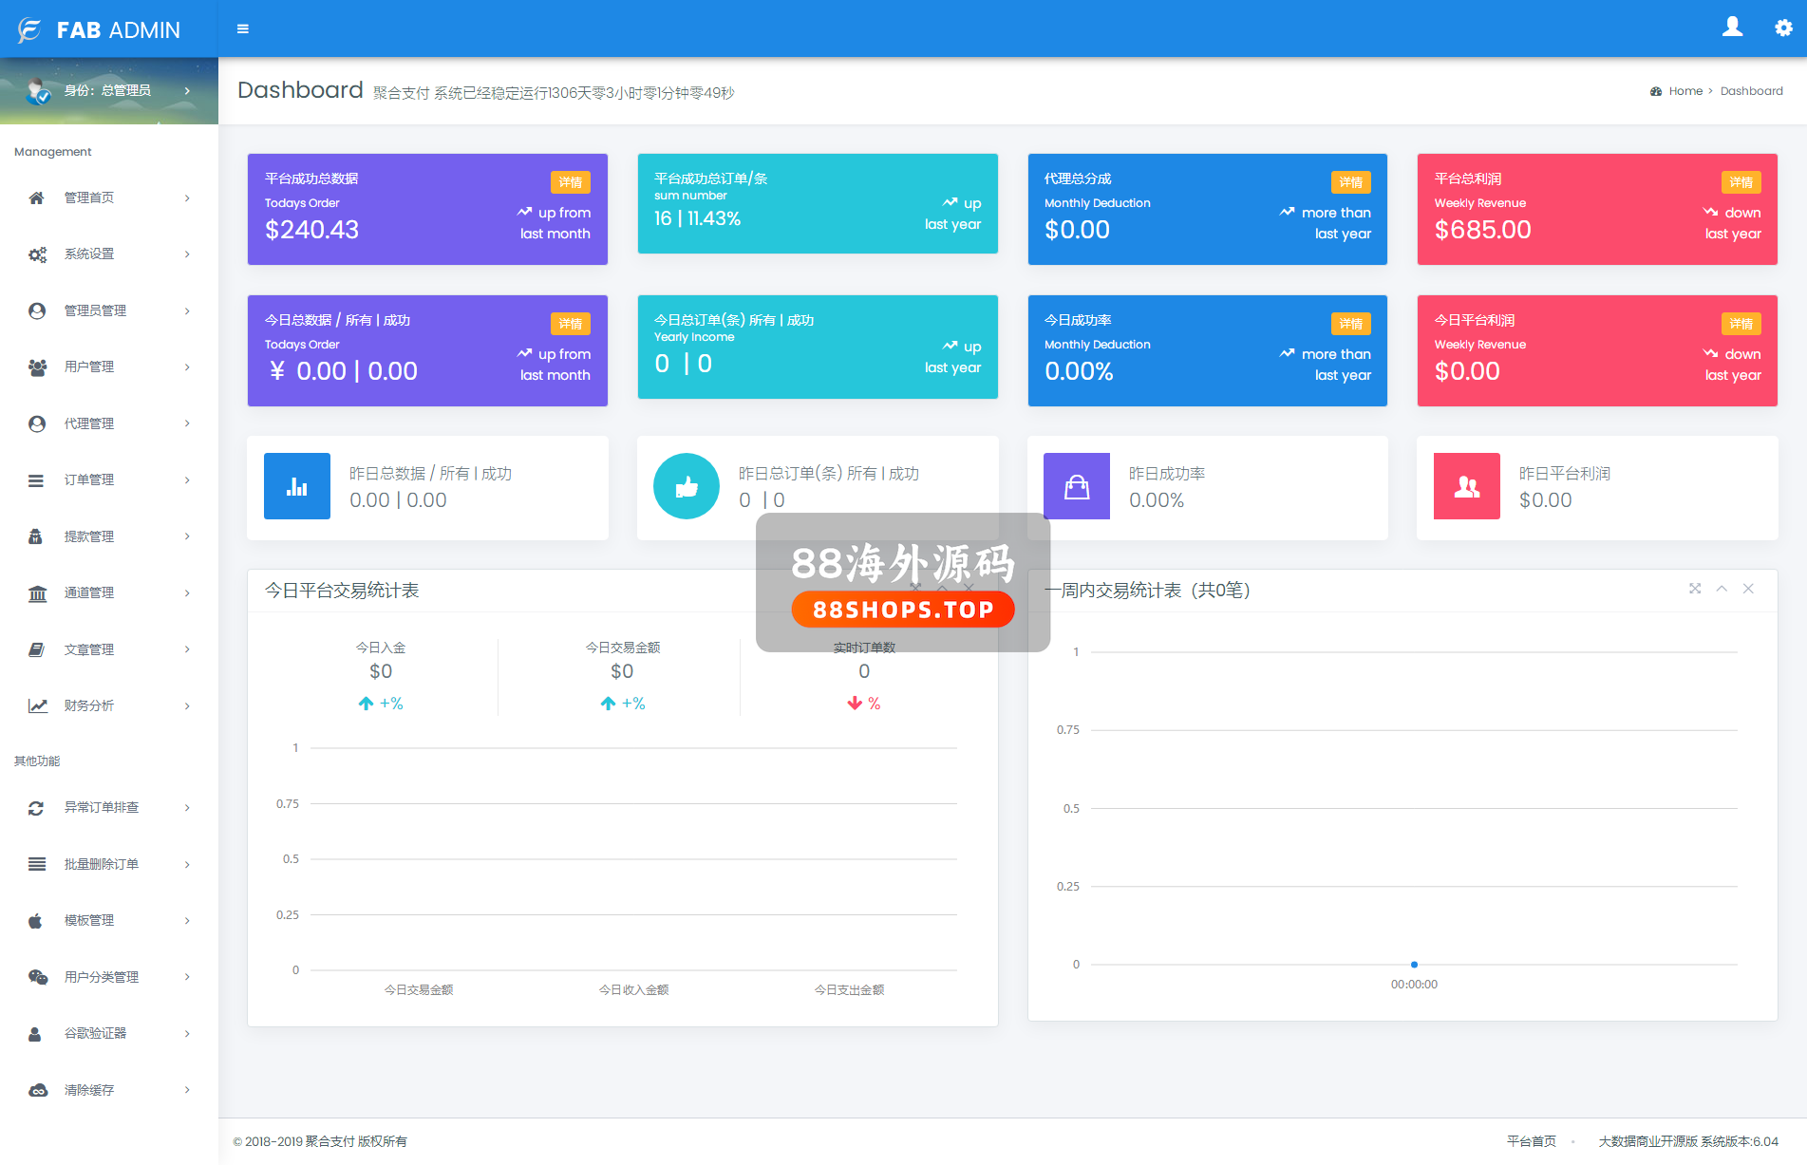Expand the identity 总管理员 profile panel
This screenshot has height=1165, width=1807.
(109, 91)
